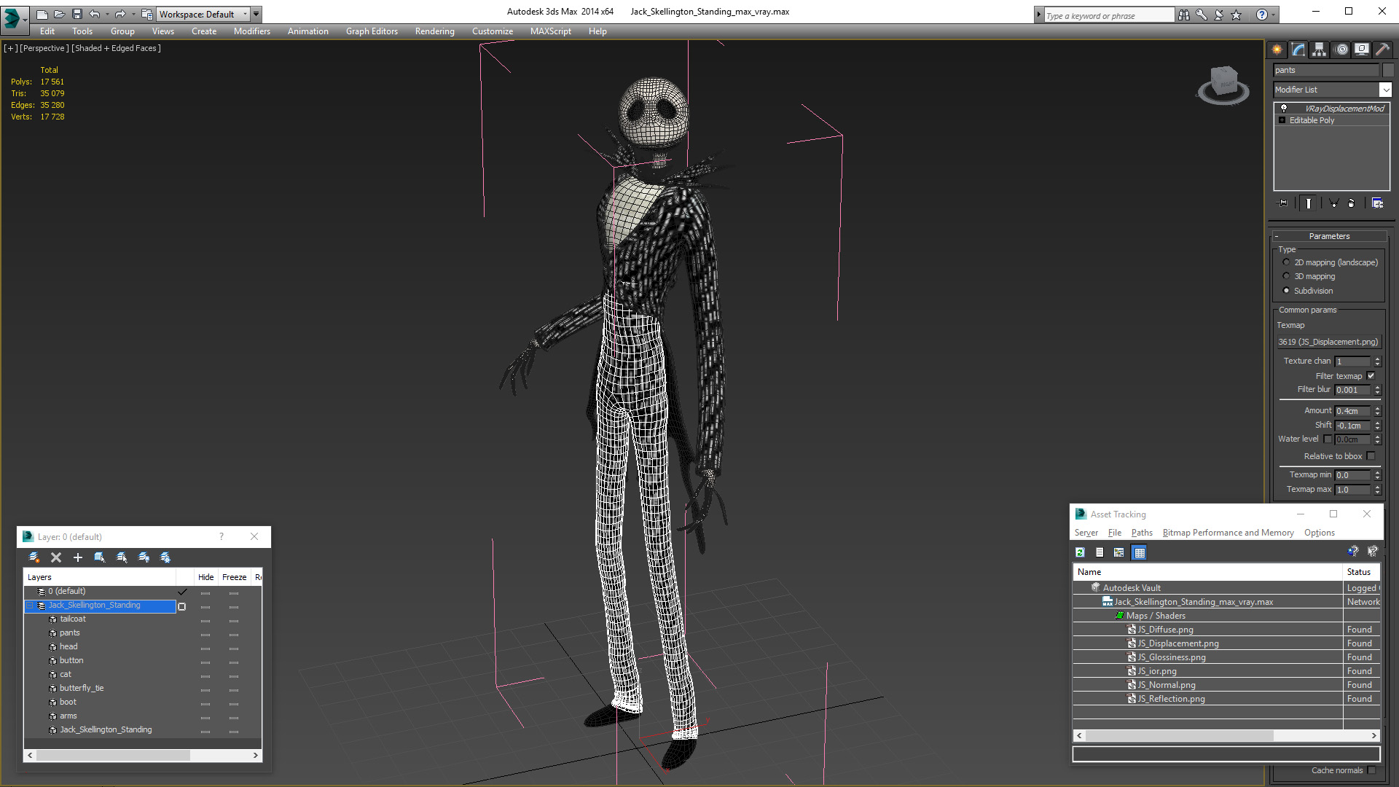Viewport: 1399px width, 787px height.
Task: Open Bitmap Performance and Memory menu
Action: (x=1228, y=533)
